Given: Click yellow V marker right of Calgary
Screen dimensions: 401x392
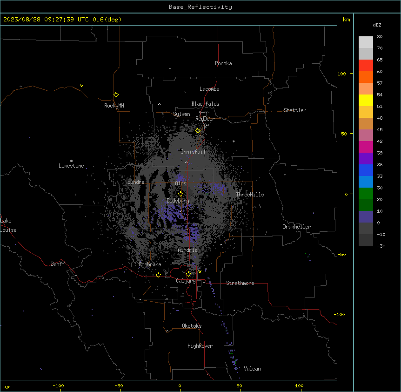Looking at the screenshot, I should click(x=200, y=272).
